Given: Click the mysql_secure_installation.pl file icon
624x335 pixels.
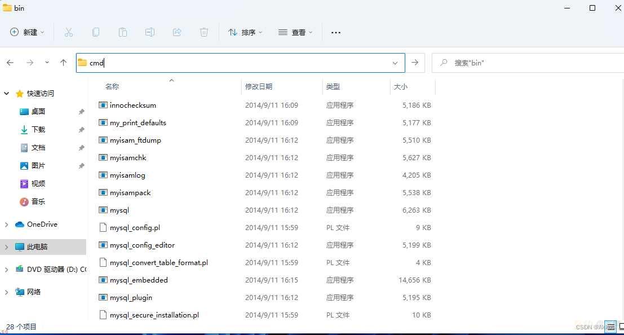Looking at the screenshot, I should click(103, 315).
